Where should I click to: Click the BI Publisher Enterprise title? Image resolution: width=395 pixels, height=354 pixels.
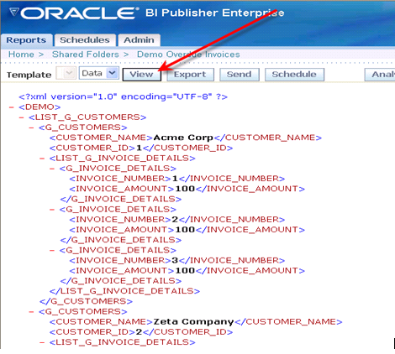tap(215, 13)
